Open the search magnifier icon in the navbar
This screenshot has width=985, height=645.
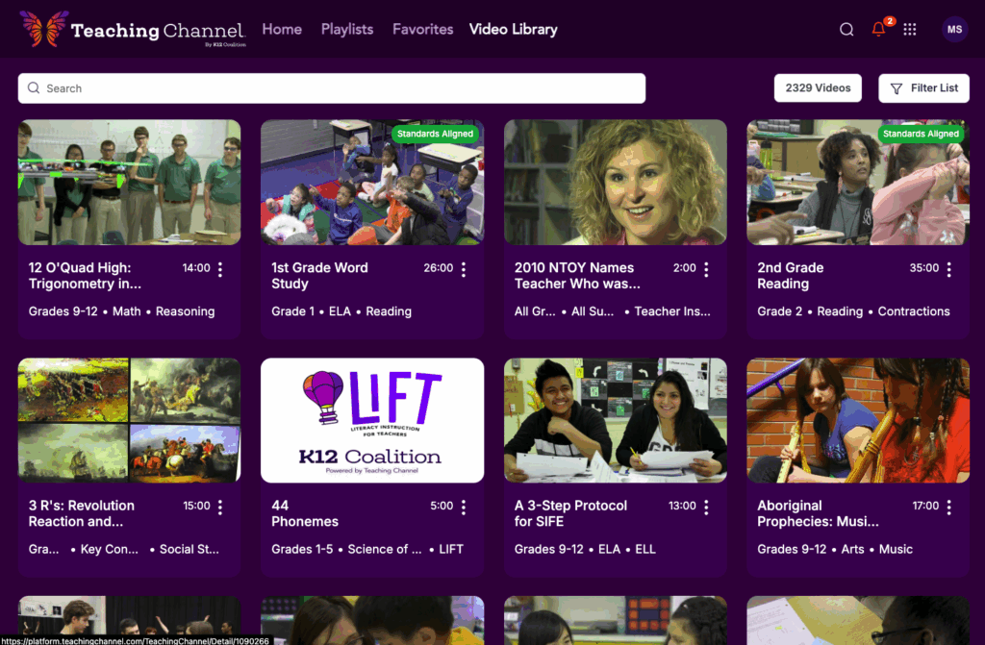coord(846,29)
